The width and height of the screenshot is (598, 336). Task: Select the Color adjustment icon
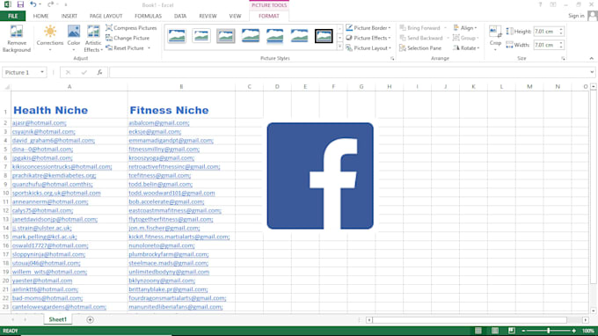[x=74, y=32]
